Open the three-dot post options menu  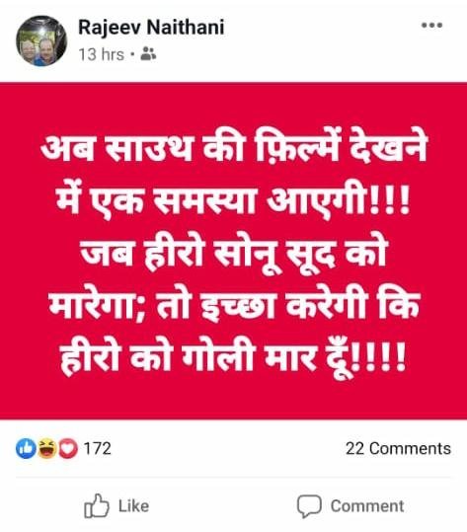431,25
